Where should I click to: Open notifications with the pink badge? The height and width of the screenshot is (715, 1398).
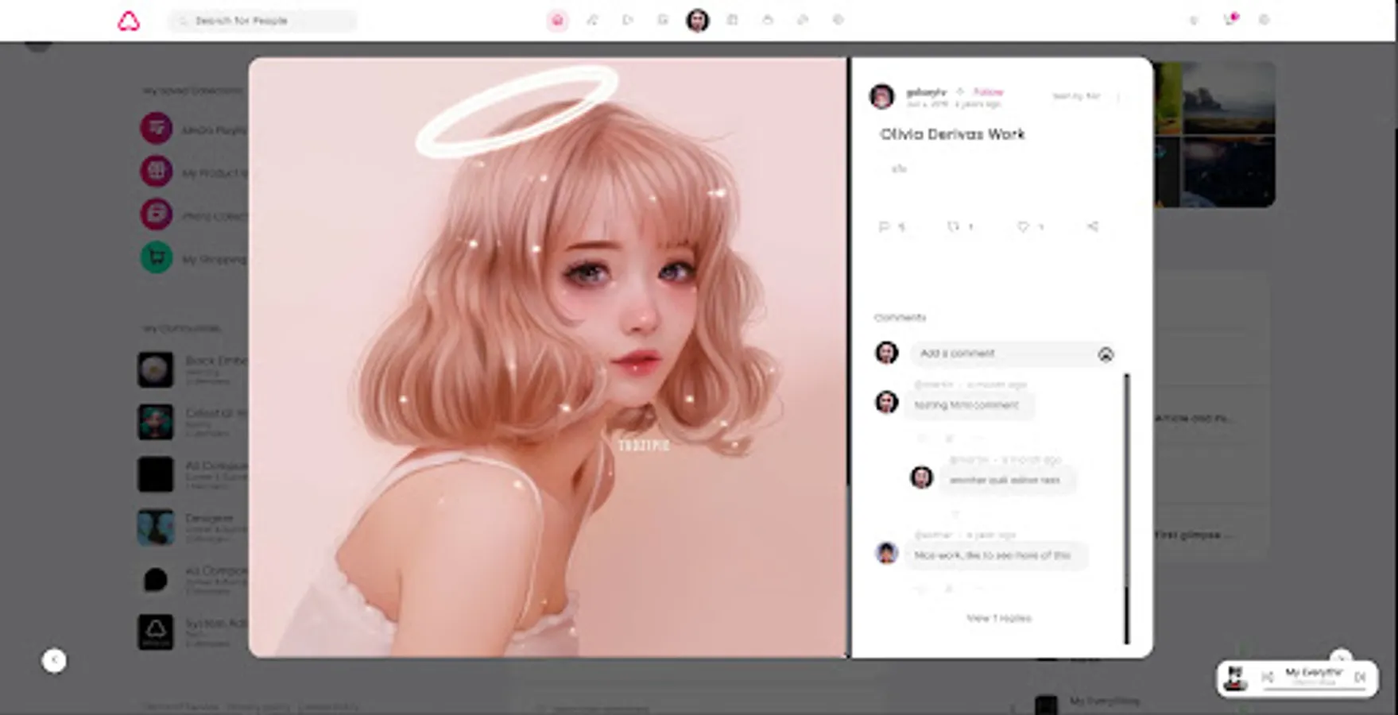coord(1230,20)
